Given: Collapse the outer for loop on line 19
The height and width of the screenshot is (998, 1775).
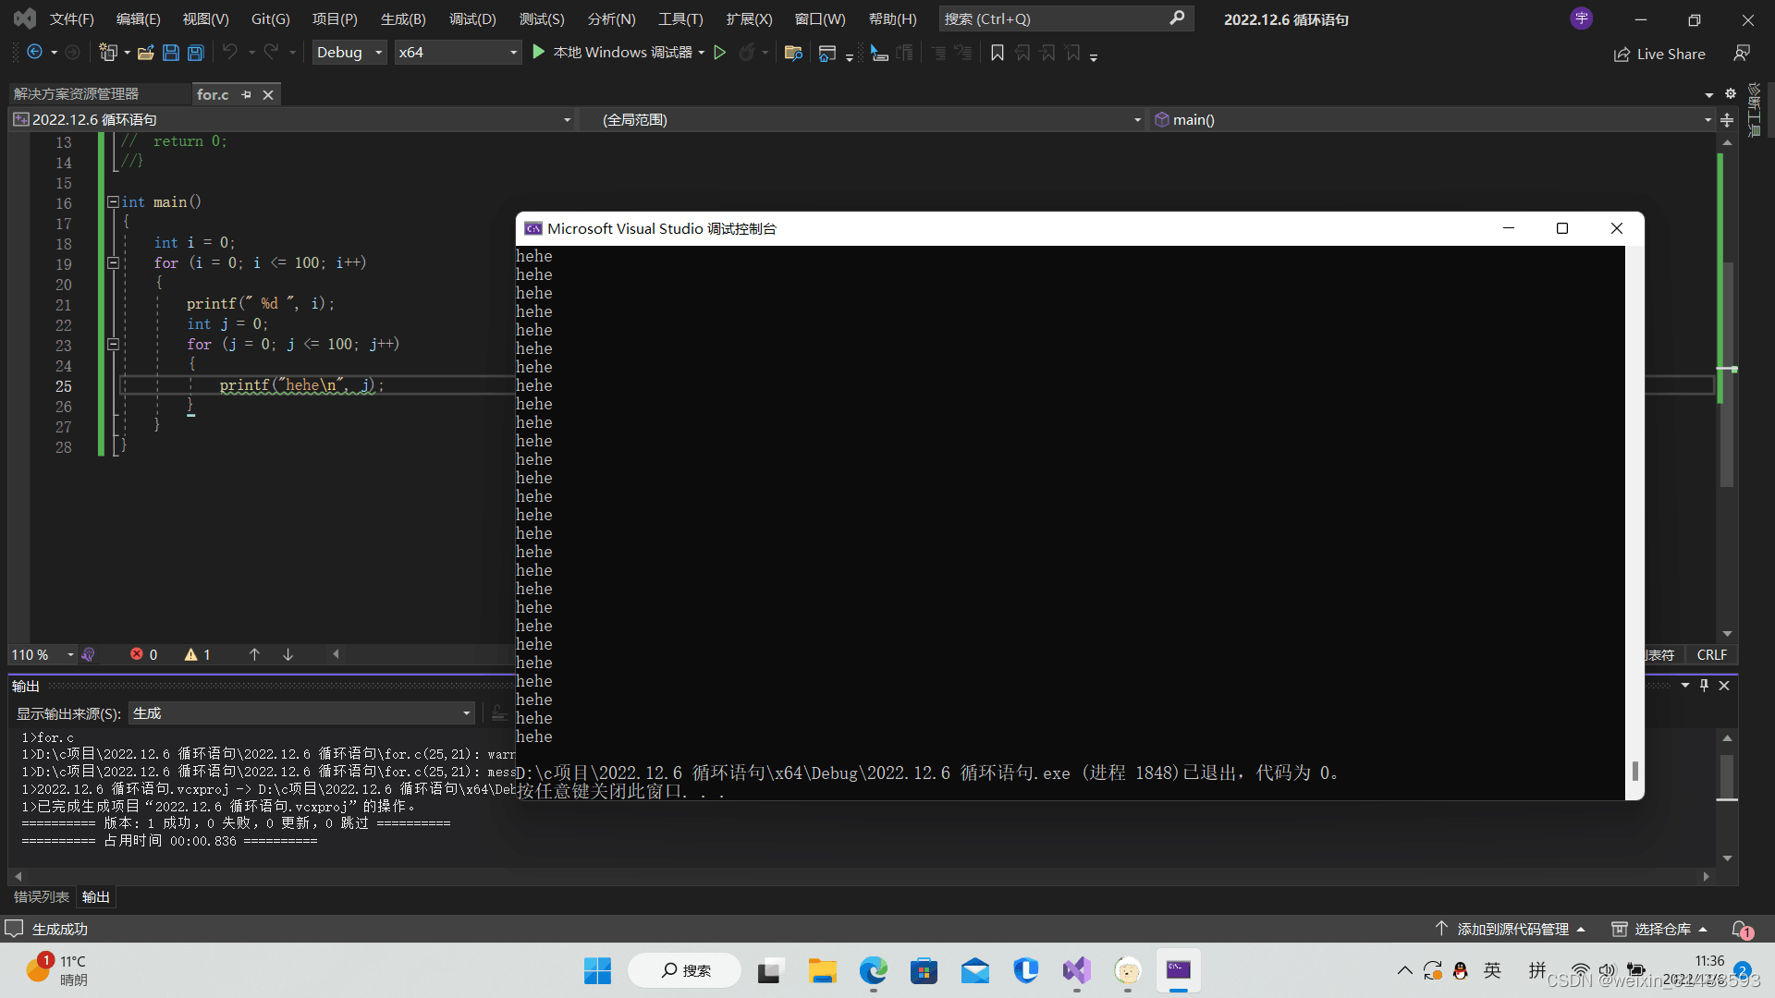Looking at the screenshot, I should coord(113,262).
